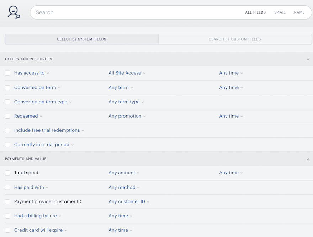Viewport: 313px width, 237px height.
Task: Open Any time dropdown in Converted on term row
Action: (x=231, y=87)
